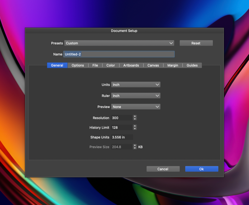The height and width of the screenshot is (205, 249).
Task: Click the Reset button
Action: click(x=196, y=43)
